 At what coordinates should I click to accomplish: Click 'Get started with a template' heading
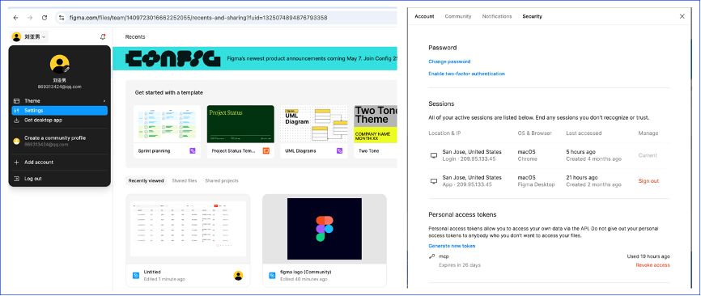click(x=169, y=93)
